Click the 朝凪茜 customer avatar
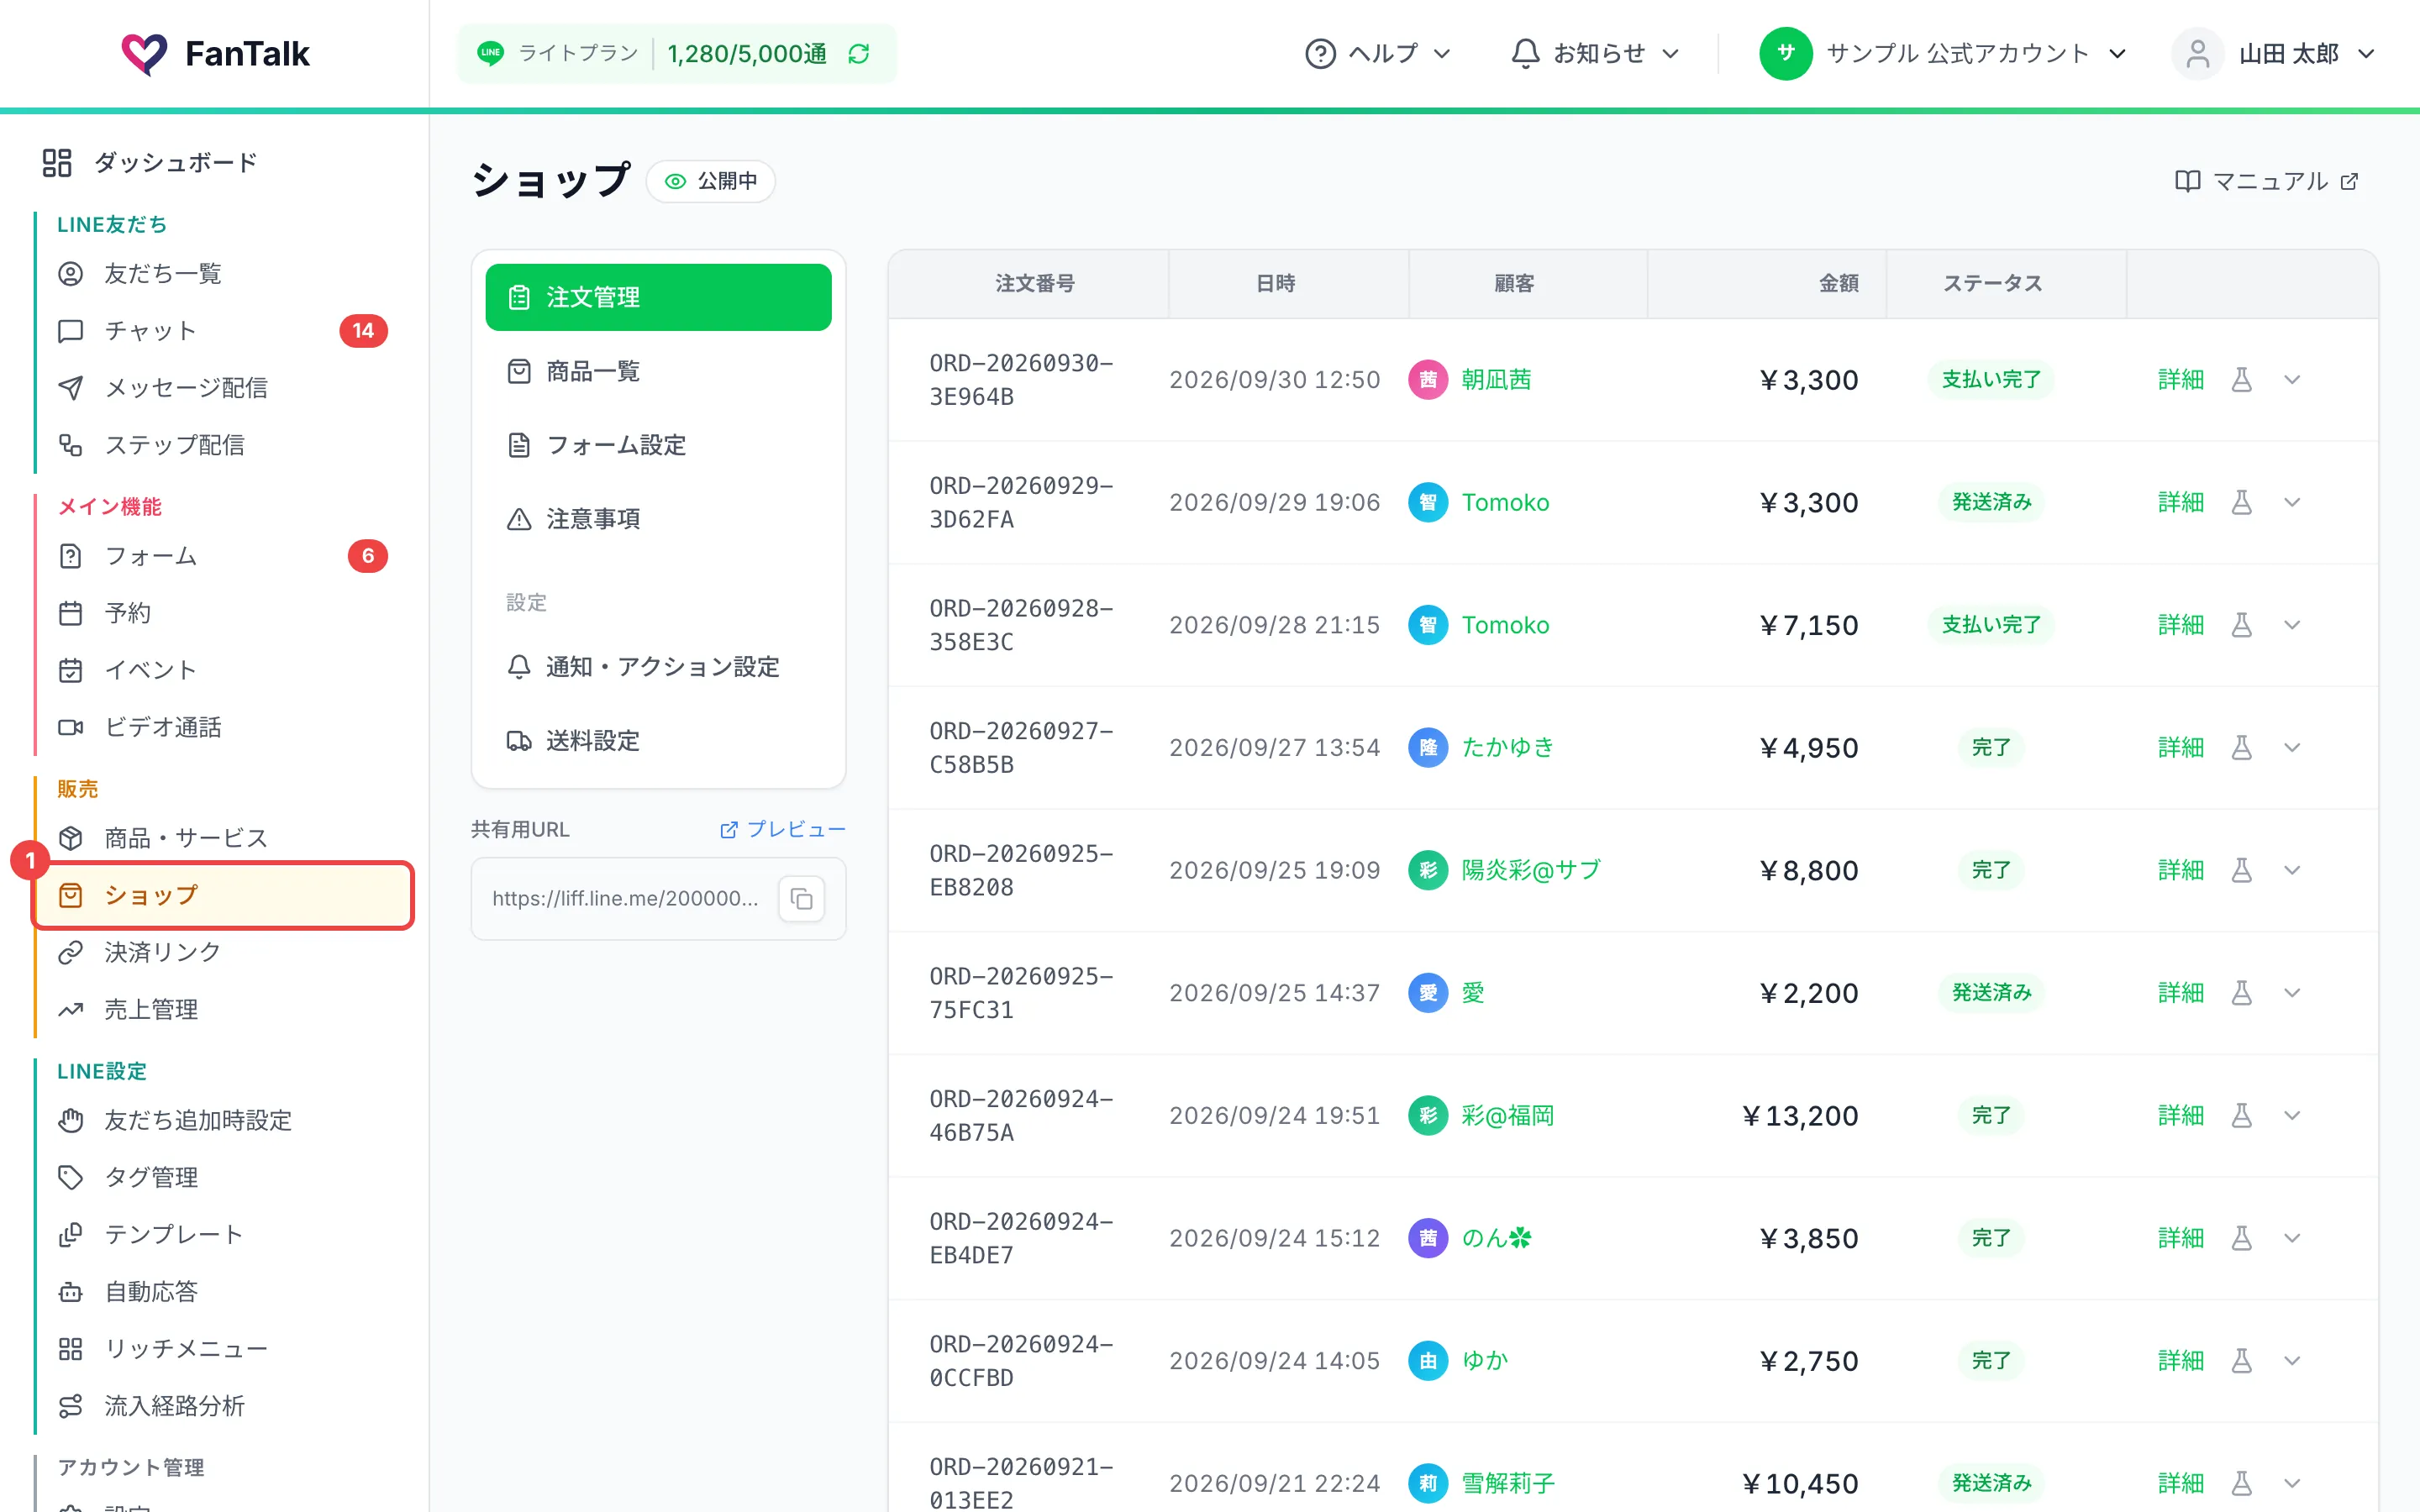The image size is (2420, 1512). click(x=1428, y=380)
